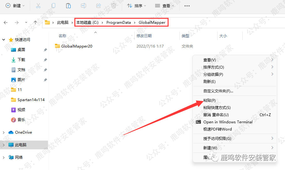Open the 查看 (View) dropdown in toolbar

164,6
